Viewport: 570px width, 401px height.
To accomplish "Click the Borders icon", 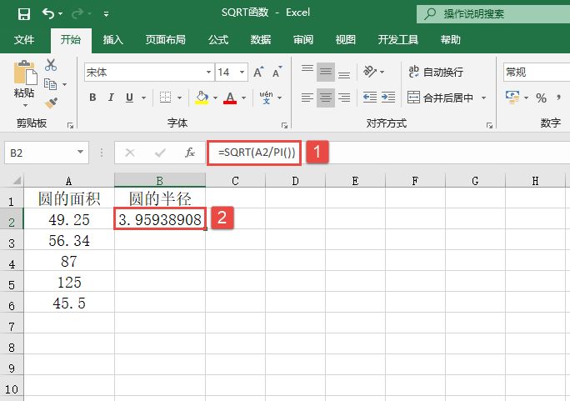I will coord(165,98).
